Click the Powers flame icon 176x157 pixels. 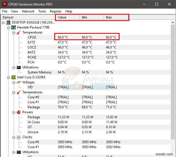pyautogui.click(x=19, y=112)
